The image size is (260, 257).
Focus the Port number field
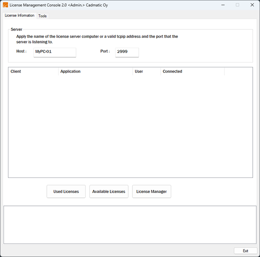pos(127,52)
